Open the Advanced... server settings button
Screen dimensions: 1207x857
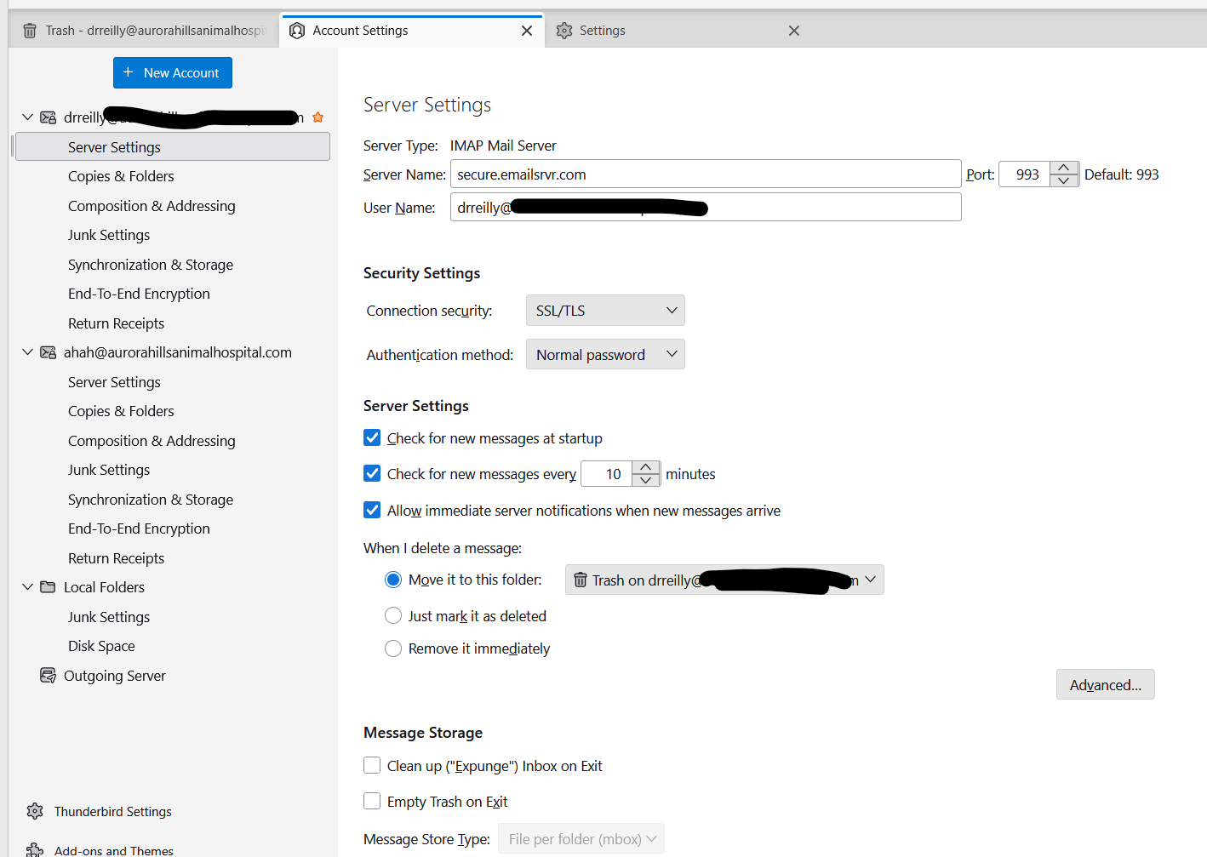pos(1105,685)
